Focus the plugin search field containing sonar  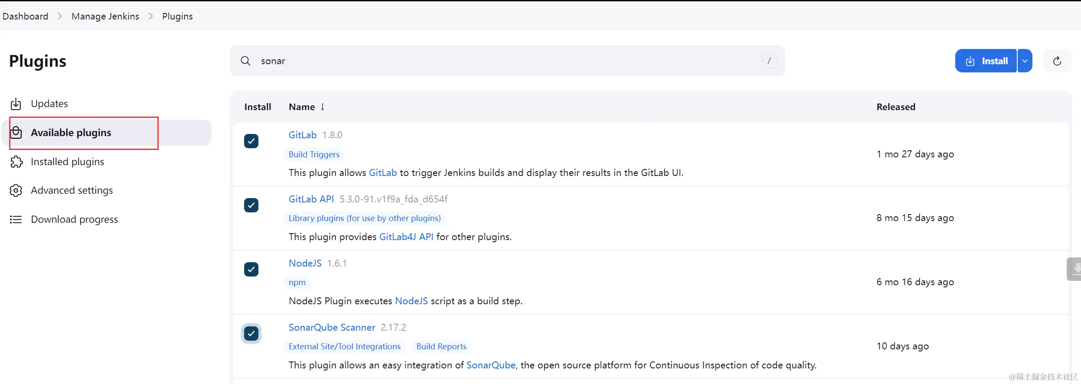point(499,61)
